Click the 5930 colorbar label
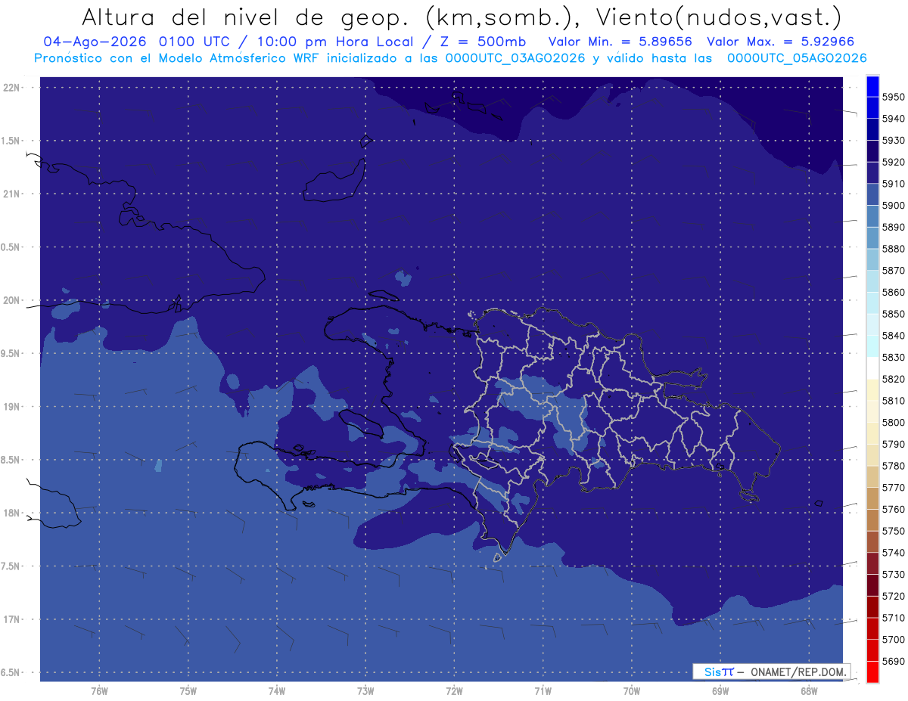The image size is (908, 701). coord(893,141)
